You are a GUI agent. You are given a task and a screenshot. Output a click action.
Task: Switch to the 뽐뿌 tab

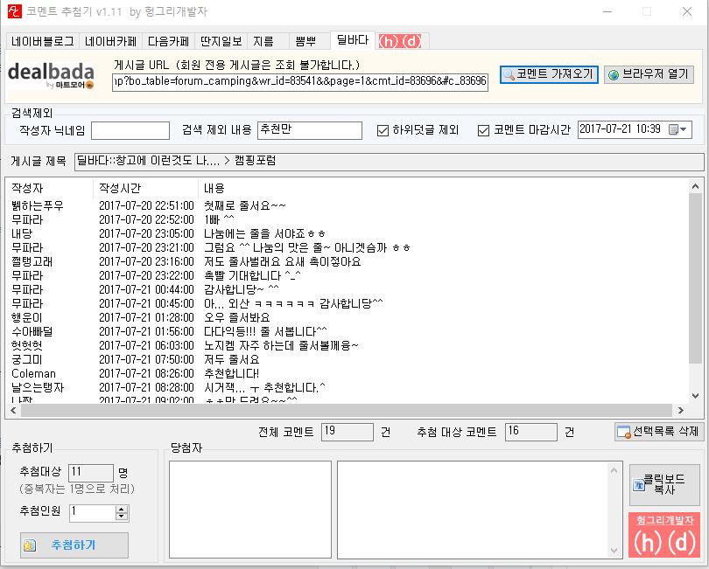coord(305,41)
